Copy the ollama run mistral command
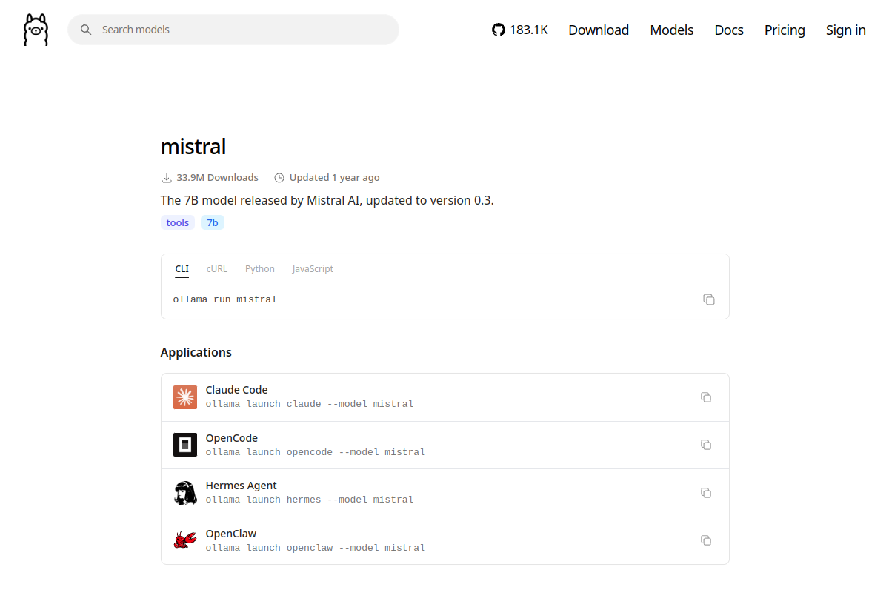The width and height of the screenshot is (889, 593). (x=709, y=299)
